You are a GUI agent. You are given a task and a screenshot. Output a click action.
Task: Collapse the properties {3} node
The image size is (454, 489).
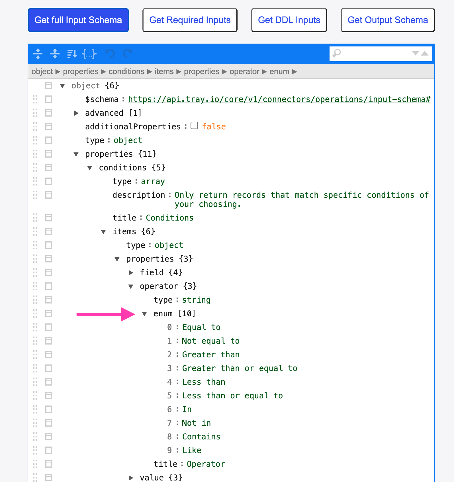point(117,259)
